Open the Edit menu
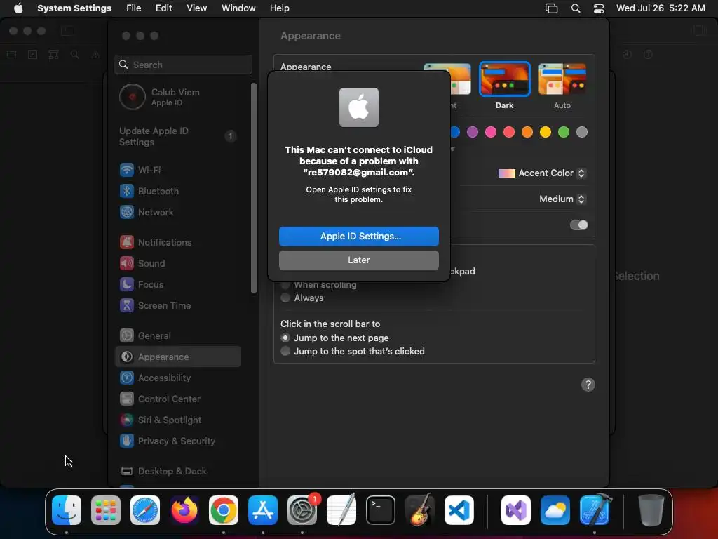This screenshot has height=539, width=718. [x=163, y=8]
